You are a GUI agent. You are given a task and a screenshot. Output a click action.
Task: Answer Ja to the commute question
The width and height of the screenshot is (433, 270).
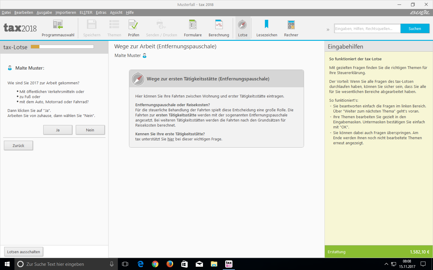pyautogui.click(x=58, y=130)
